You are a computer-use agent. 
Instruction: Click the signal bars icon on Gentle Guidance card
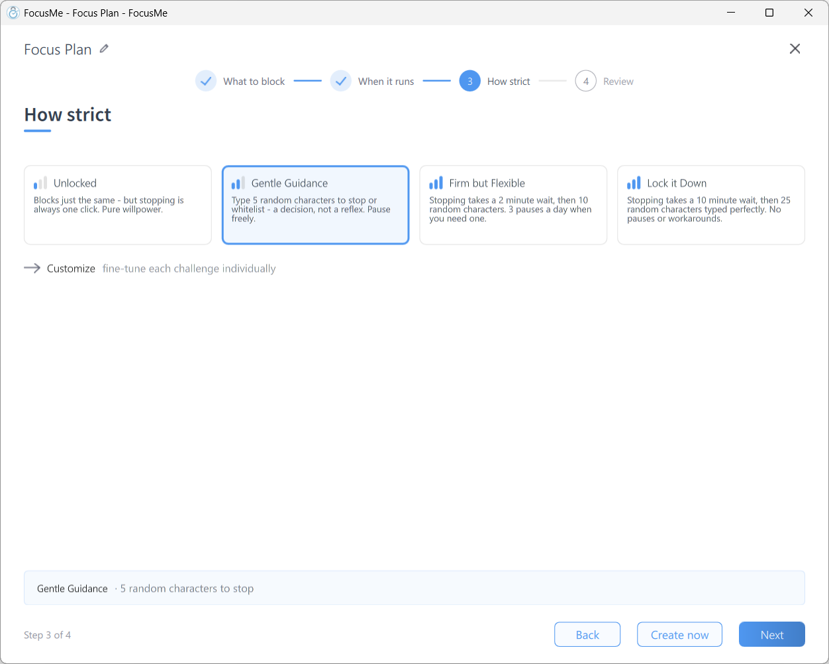pos(238,183)
